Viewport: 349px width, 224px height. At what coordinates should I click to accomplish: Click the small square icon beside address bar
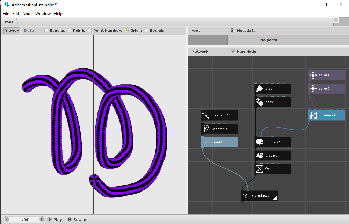pos(336,20)
